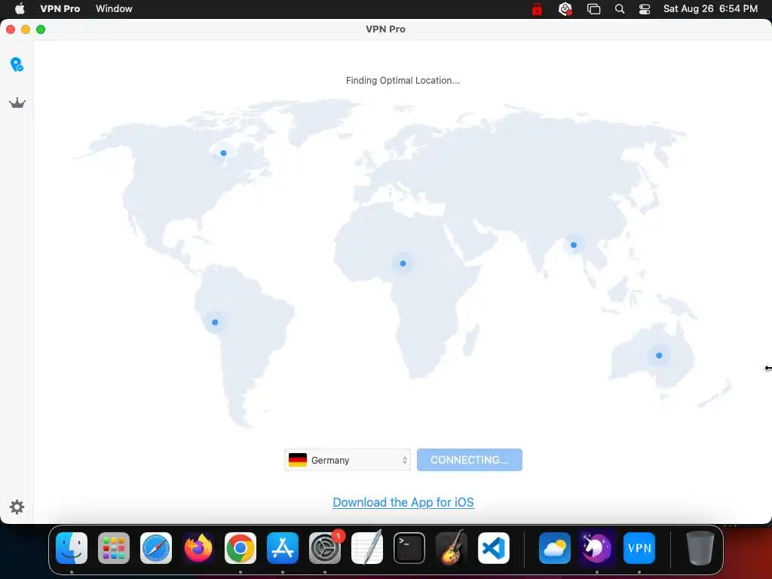The width and height of the screenshot is (772, 579).
Task: Open the Germany country dropdown
Action: pyautogui.click(x=347, y=460)
